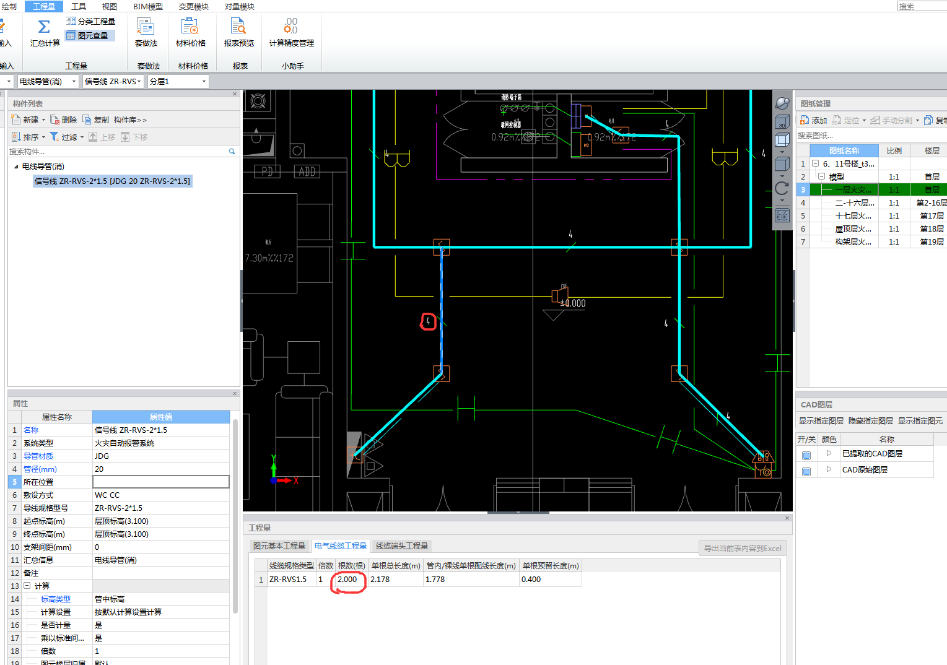Click 手动分割 manual split
This screenshot has width=947, height=665.
895,120
